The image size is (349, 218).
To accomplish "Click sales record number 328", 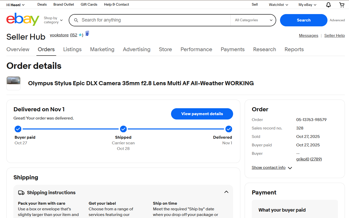I will point(300,128).
